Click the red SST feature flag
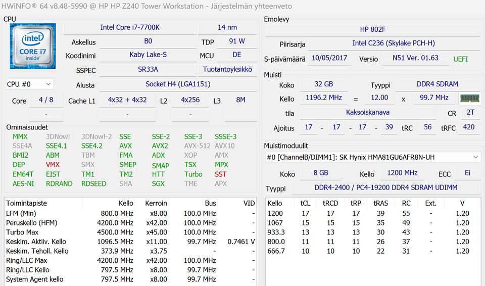 [221, 174]
